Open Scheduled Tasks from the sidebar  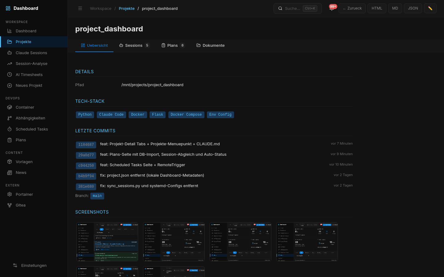[x=32, y=129]
